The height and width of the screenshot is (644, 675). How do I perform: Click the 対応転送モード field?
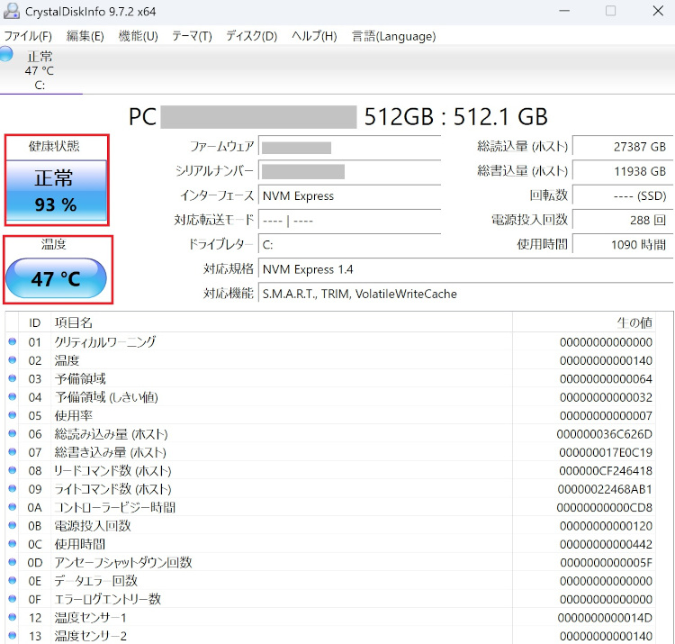[350, 221]
